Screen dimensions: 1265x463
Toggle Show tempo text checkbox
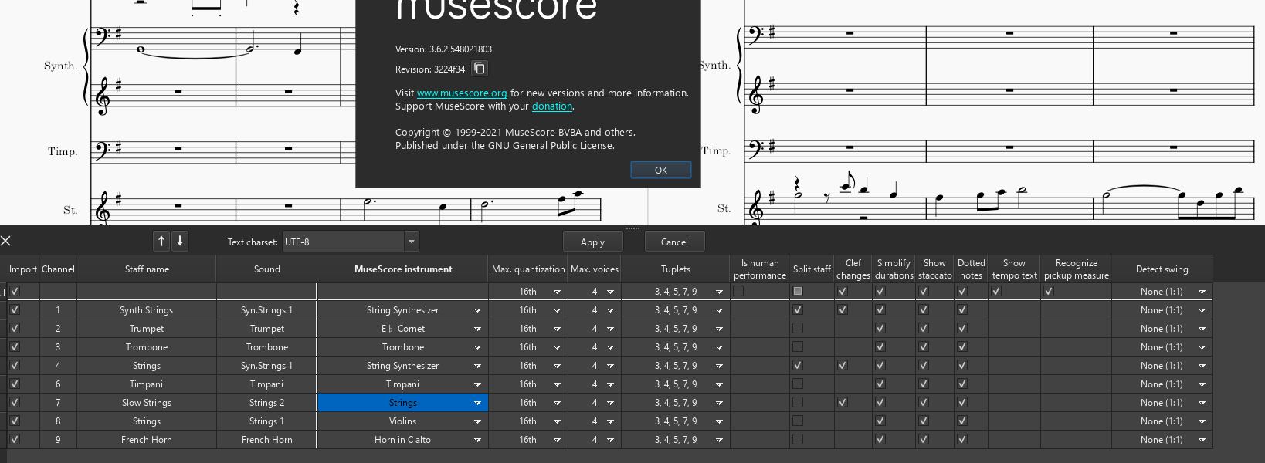(996, 291)
